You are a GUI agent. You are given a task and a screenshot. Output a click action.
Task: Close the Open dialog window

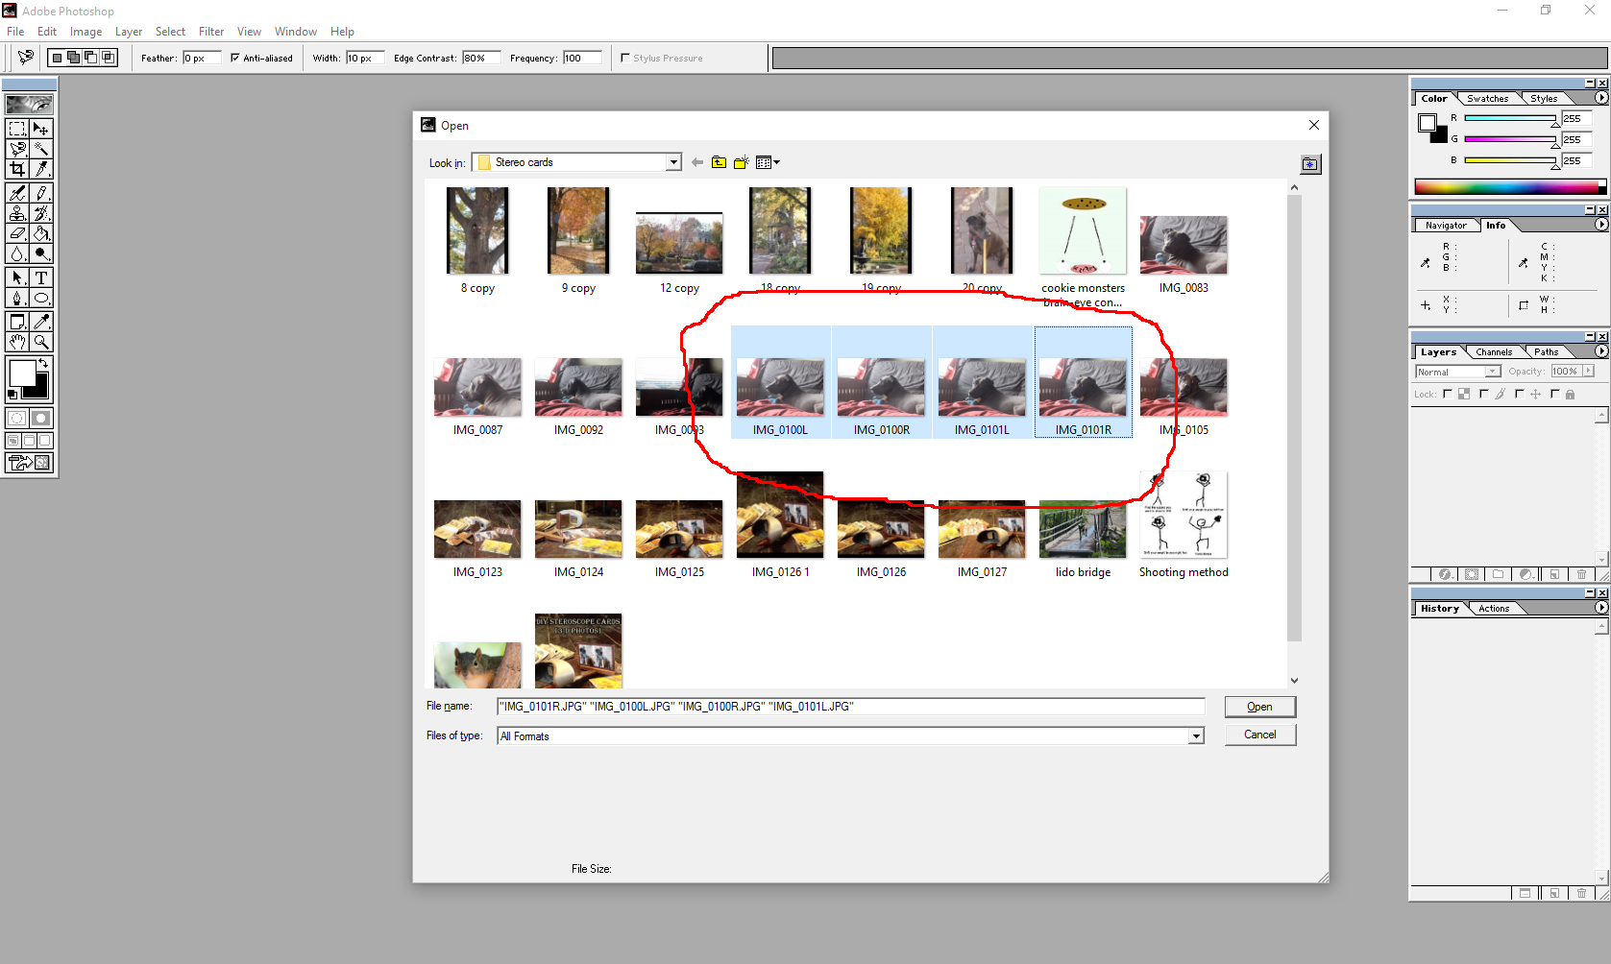coord(1314,125)
